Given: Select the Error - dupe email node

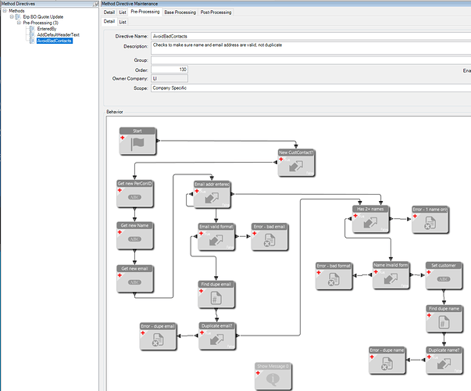Looking at the screenshot, I should pos(158,336).
